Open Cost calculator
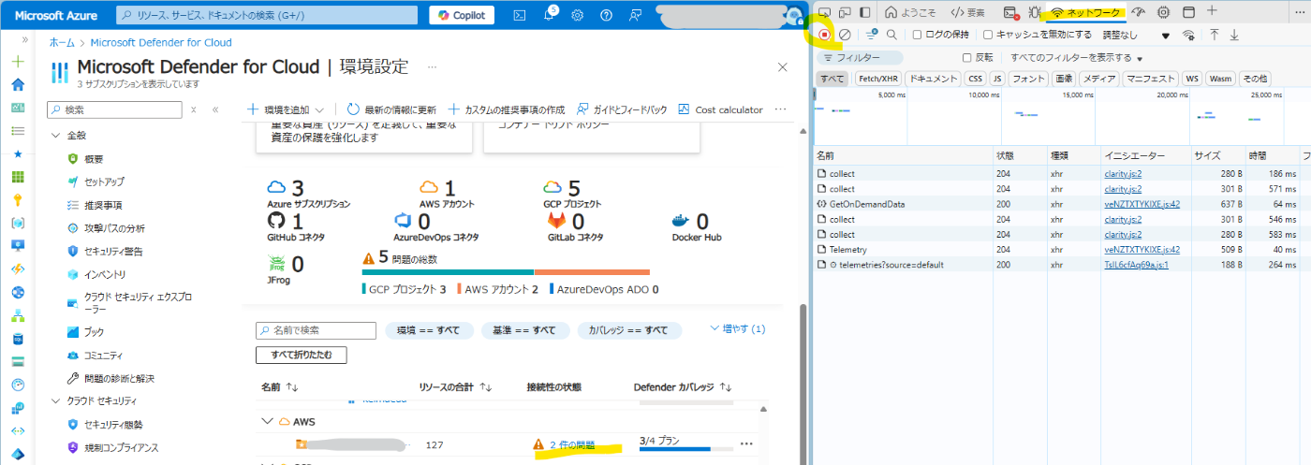 720,109
